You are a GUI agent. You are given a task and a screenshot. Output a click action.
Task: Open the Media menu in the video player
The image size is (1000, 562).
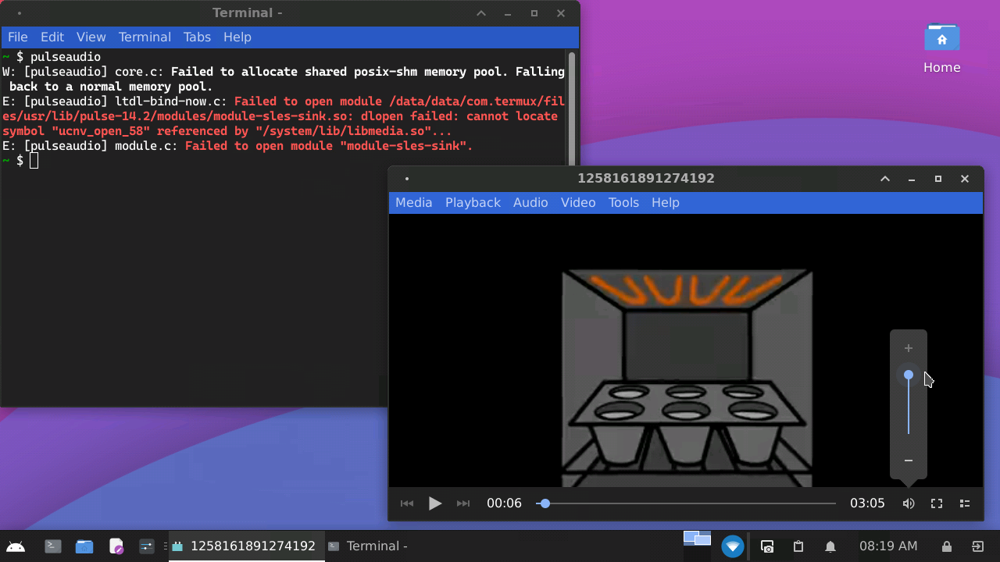click(413, 202)
